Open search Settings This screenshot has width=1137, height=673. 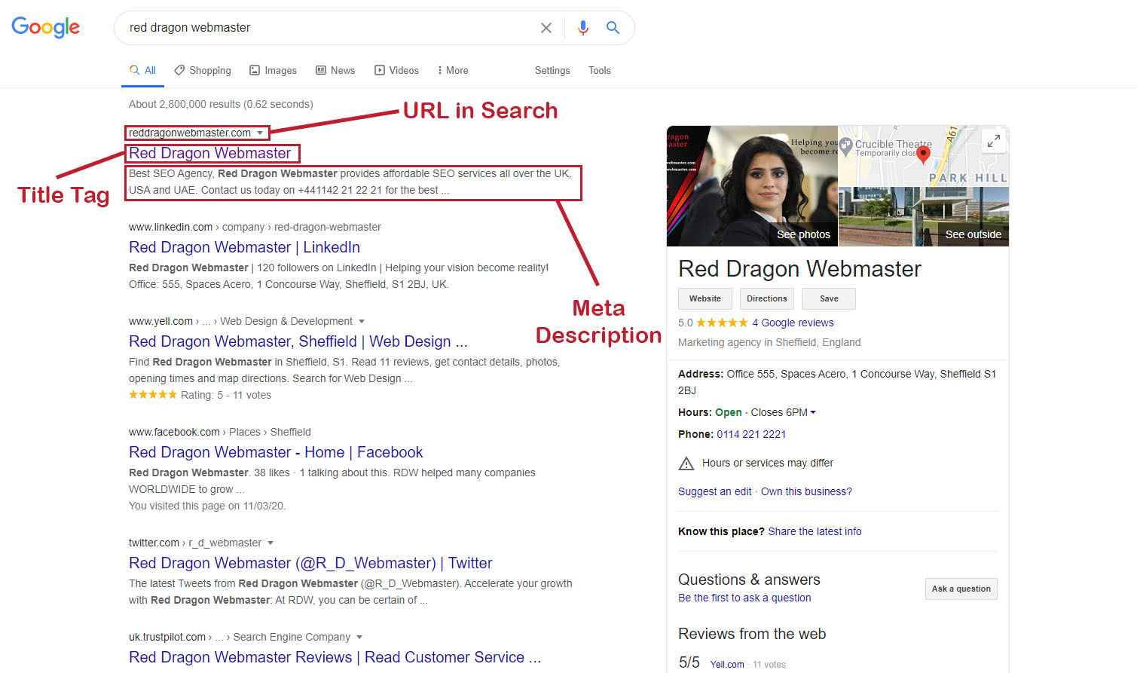click(552, 70)
